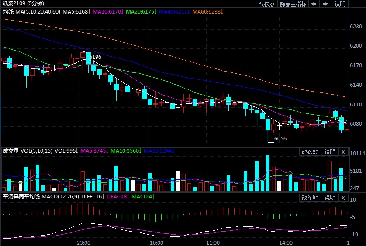Image resolution: width=366 pixels, height=246 pixels.
Task: Select the 均线 MA(5,10,20,40,60) indicator name
Action: 31,11
